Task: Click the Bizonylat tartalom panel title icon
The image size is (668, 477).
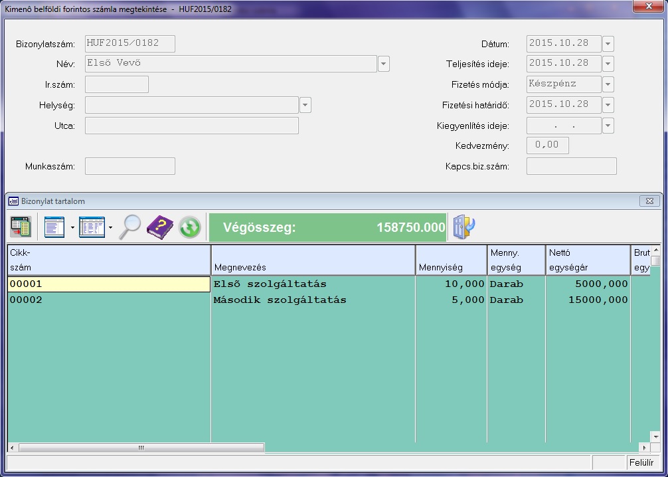Action: click(13, 201)
